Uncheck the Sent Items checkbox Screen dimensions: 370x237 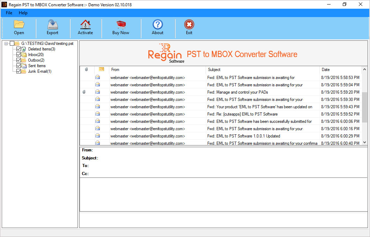click(18, 66)
